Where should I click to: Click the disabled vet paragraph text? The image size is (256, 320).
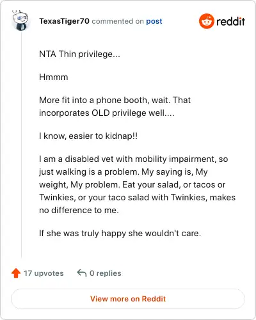[137, 185]
